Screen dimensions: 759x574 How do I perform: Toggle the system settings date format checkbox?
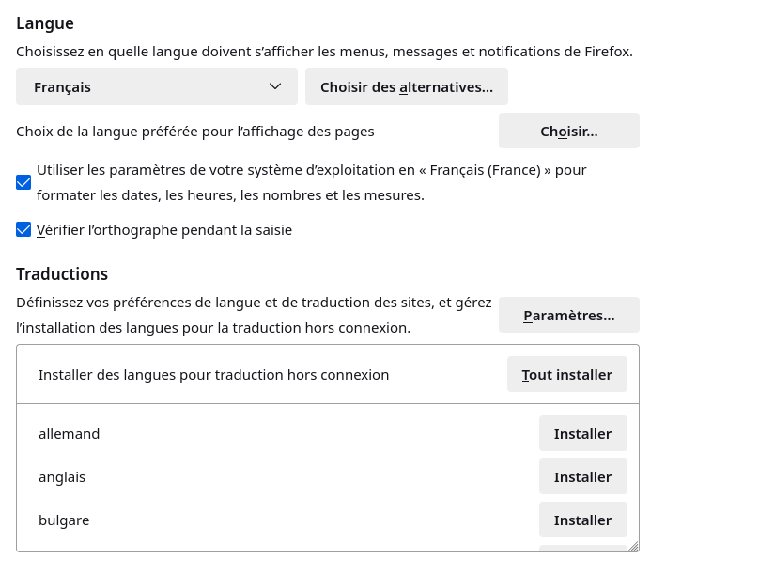tap(24, 182)
